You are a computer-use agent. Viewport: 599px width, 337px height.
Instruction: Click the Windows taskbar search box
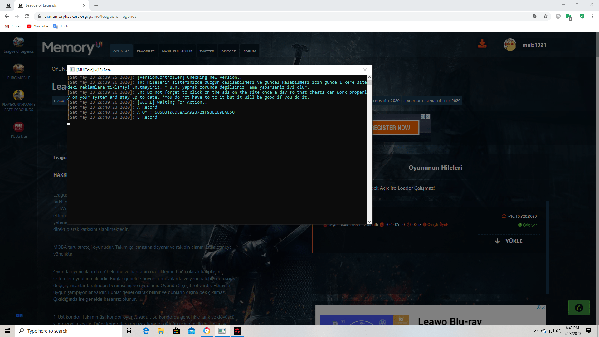tap(69, 331)
